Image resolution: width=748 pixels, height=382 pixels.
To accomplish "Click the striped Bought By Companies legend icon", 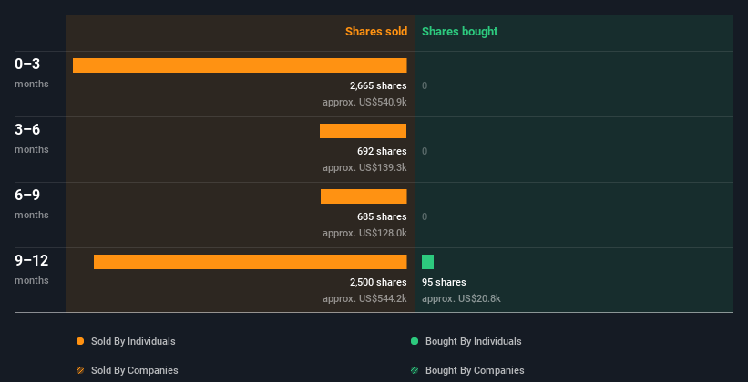I will 415,370.
